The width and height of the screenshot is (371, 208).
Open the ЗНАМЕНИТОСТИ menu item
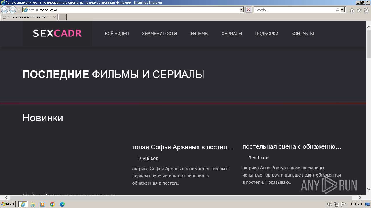tap(159, 34)
